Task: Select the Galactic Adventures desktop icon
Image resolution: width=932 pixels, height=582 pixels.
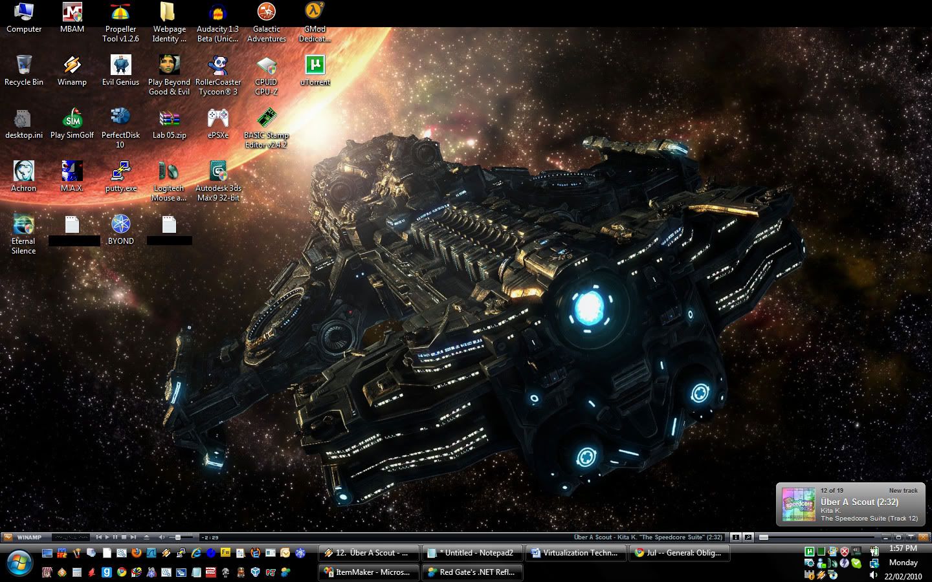Action: (x=266, y=22)
